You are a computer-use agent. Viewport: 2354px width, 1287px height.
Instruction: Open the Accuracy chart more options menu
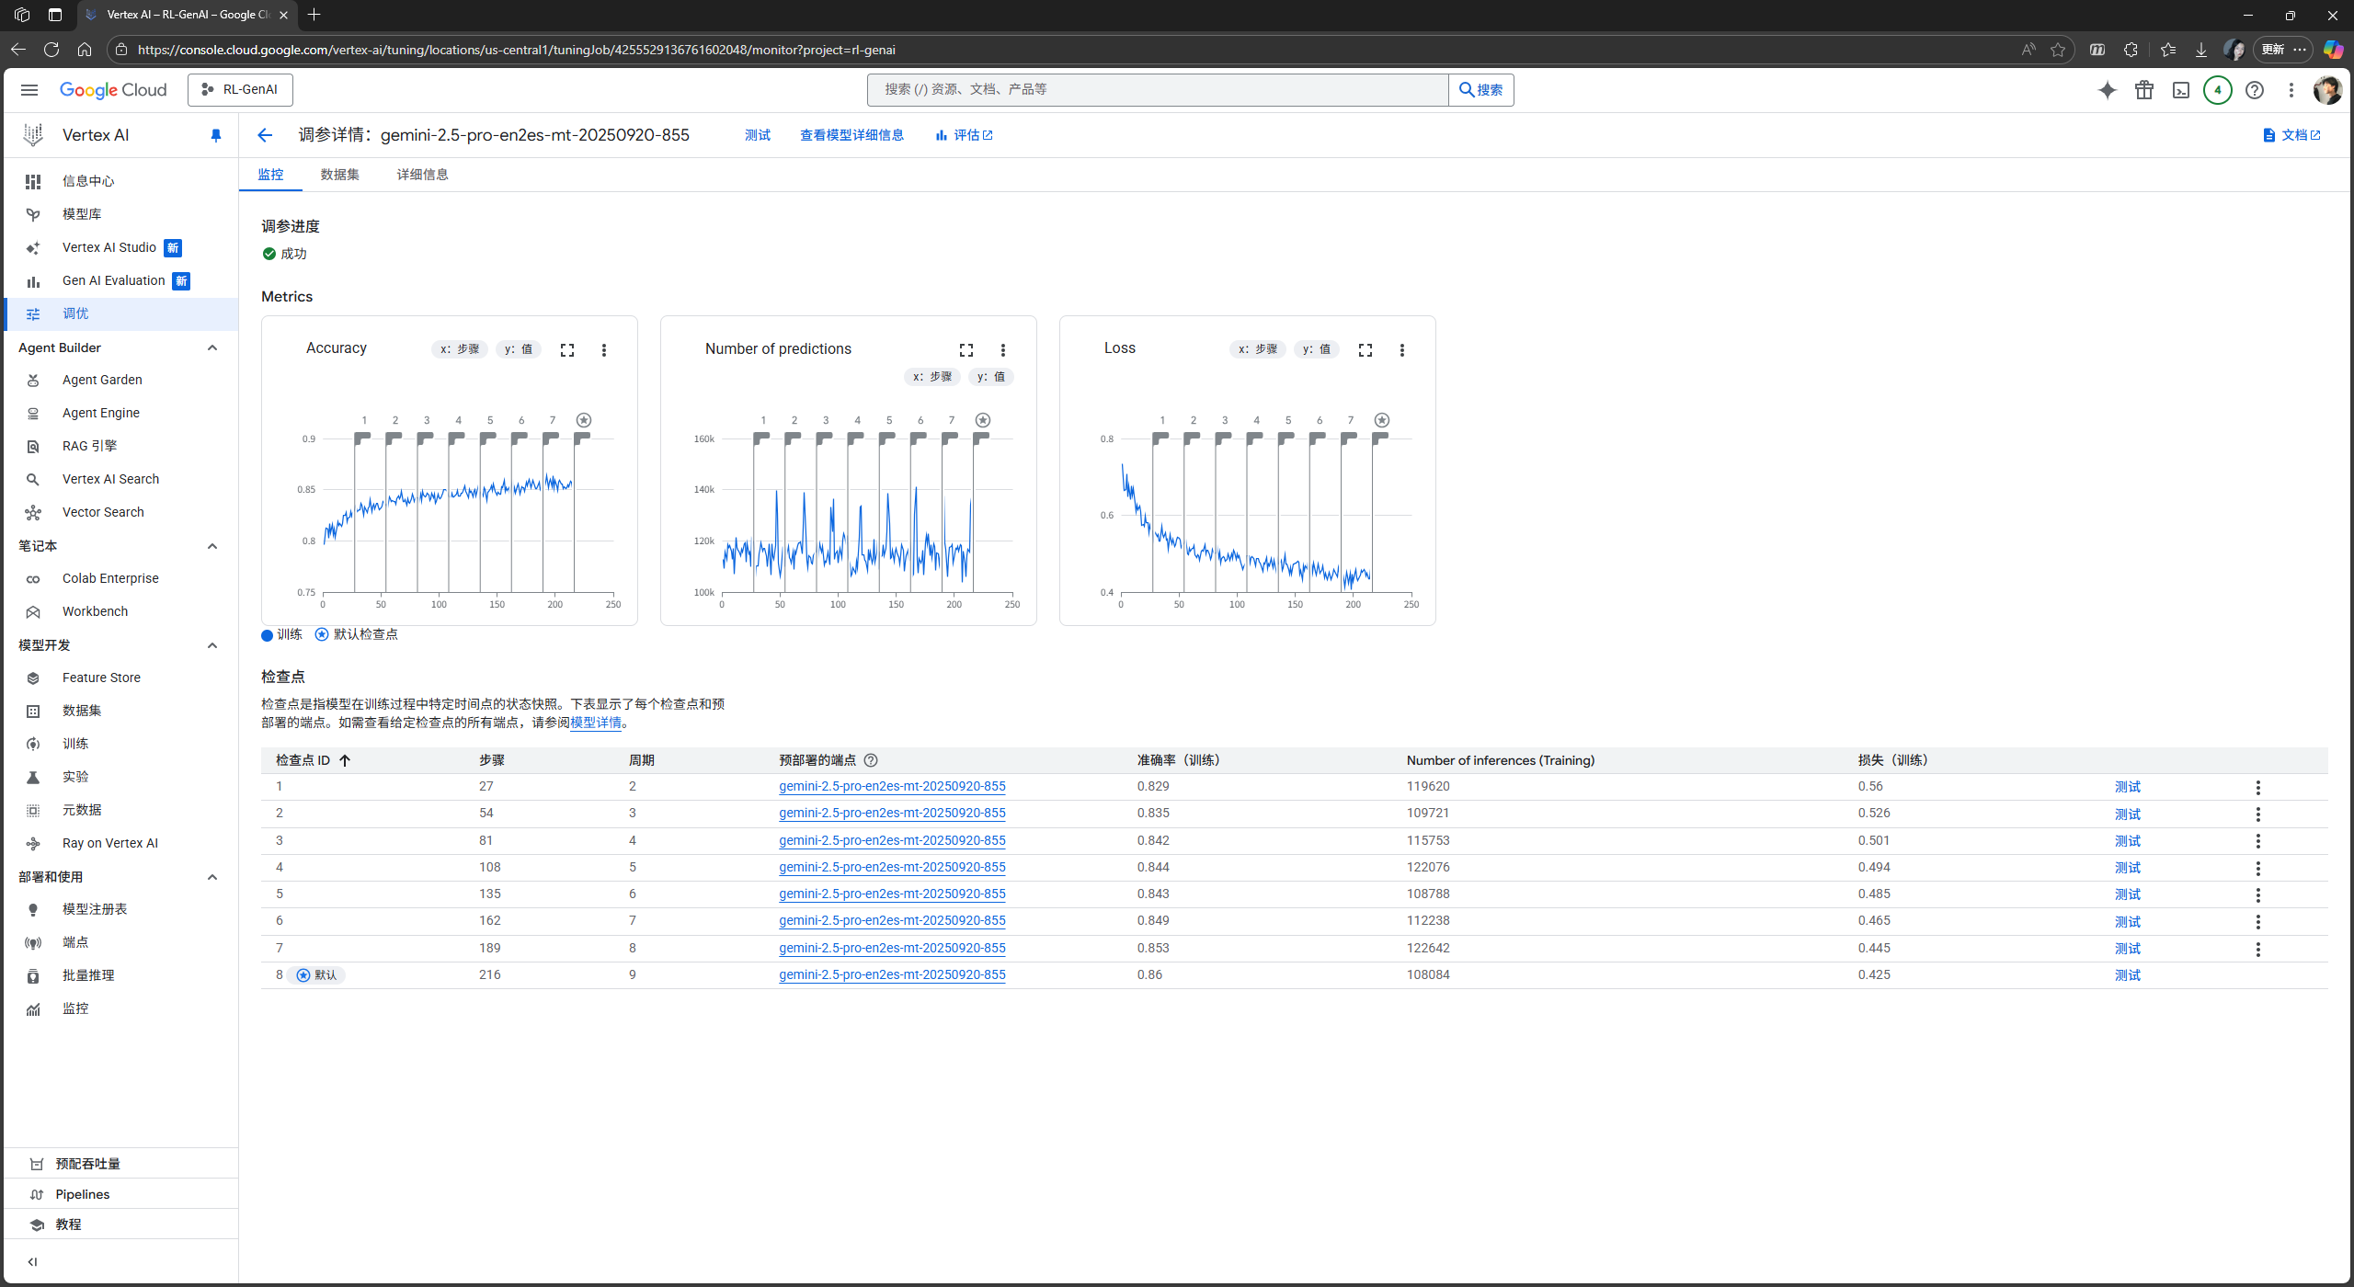[x=604, y=350]
